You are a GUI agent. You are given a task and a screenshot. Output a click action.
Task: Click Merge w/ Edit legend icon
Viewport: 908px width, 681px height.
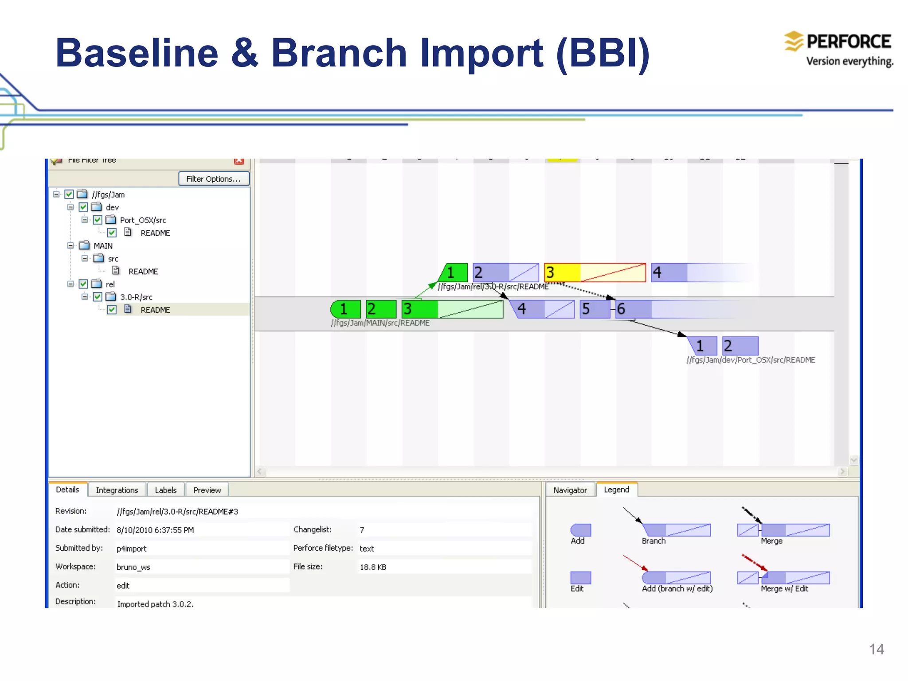pyautogui.click(x=784, y=578)
